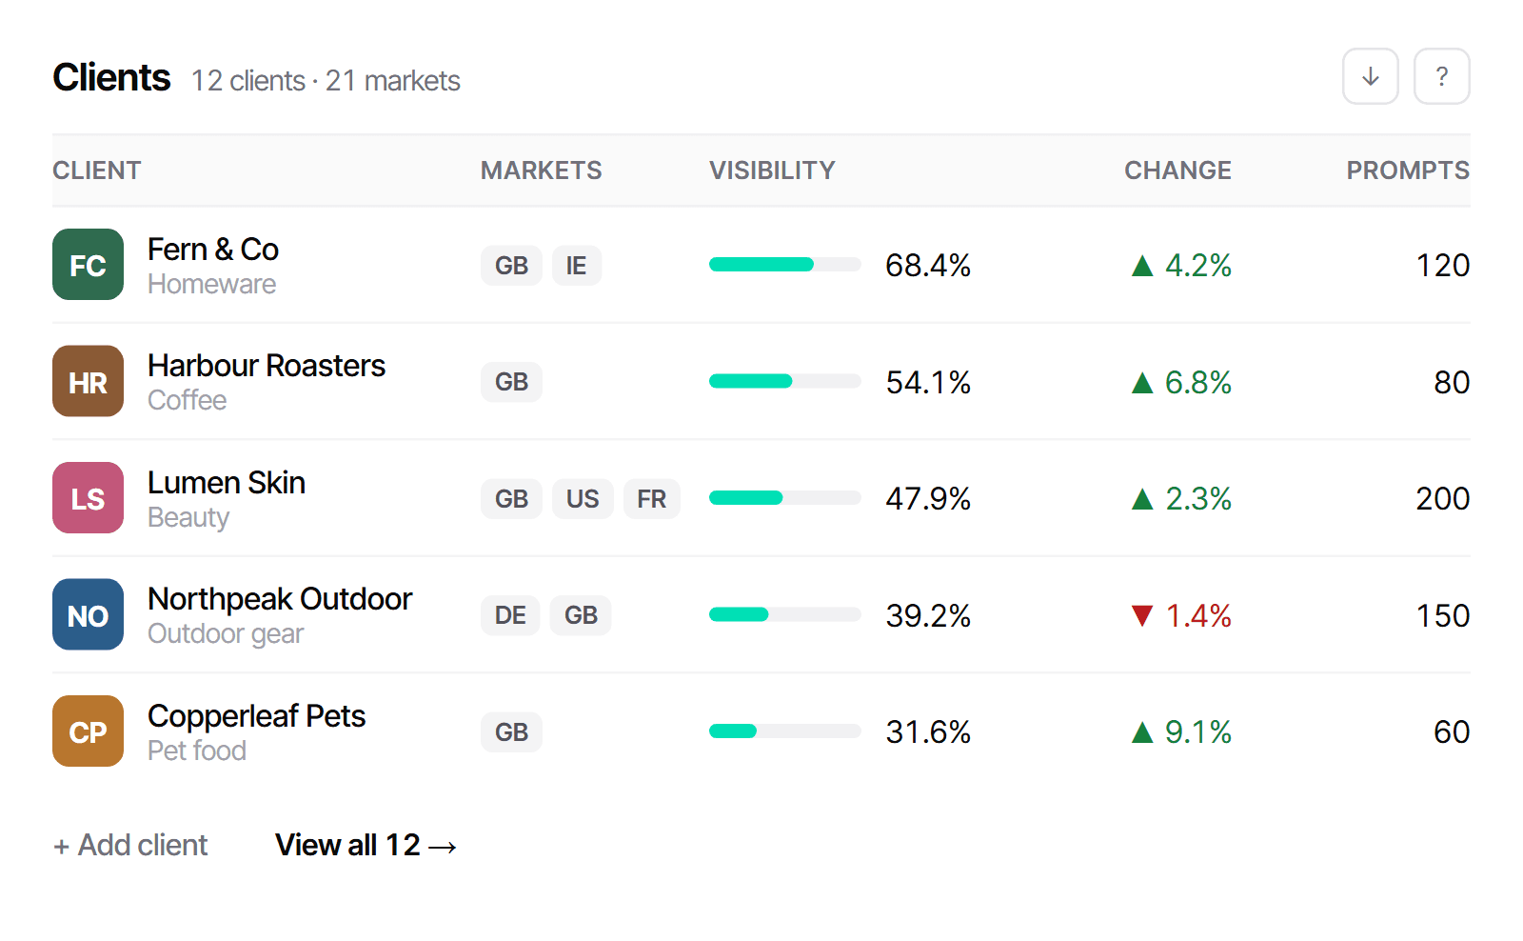Click the CP avatar for Copperleaf Pets

click(x=88, y=731)
